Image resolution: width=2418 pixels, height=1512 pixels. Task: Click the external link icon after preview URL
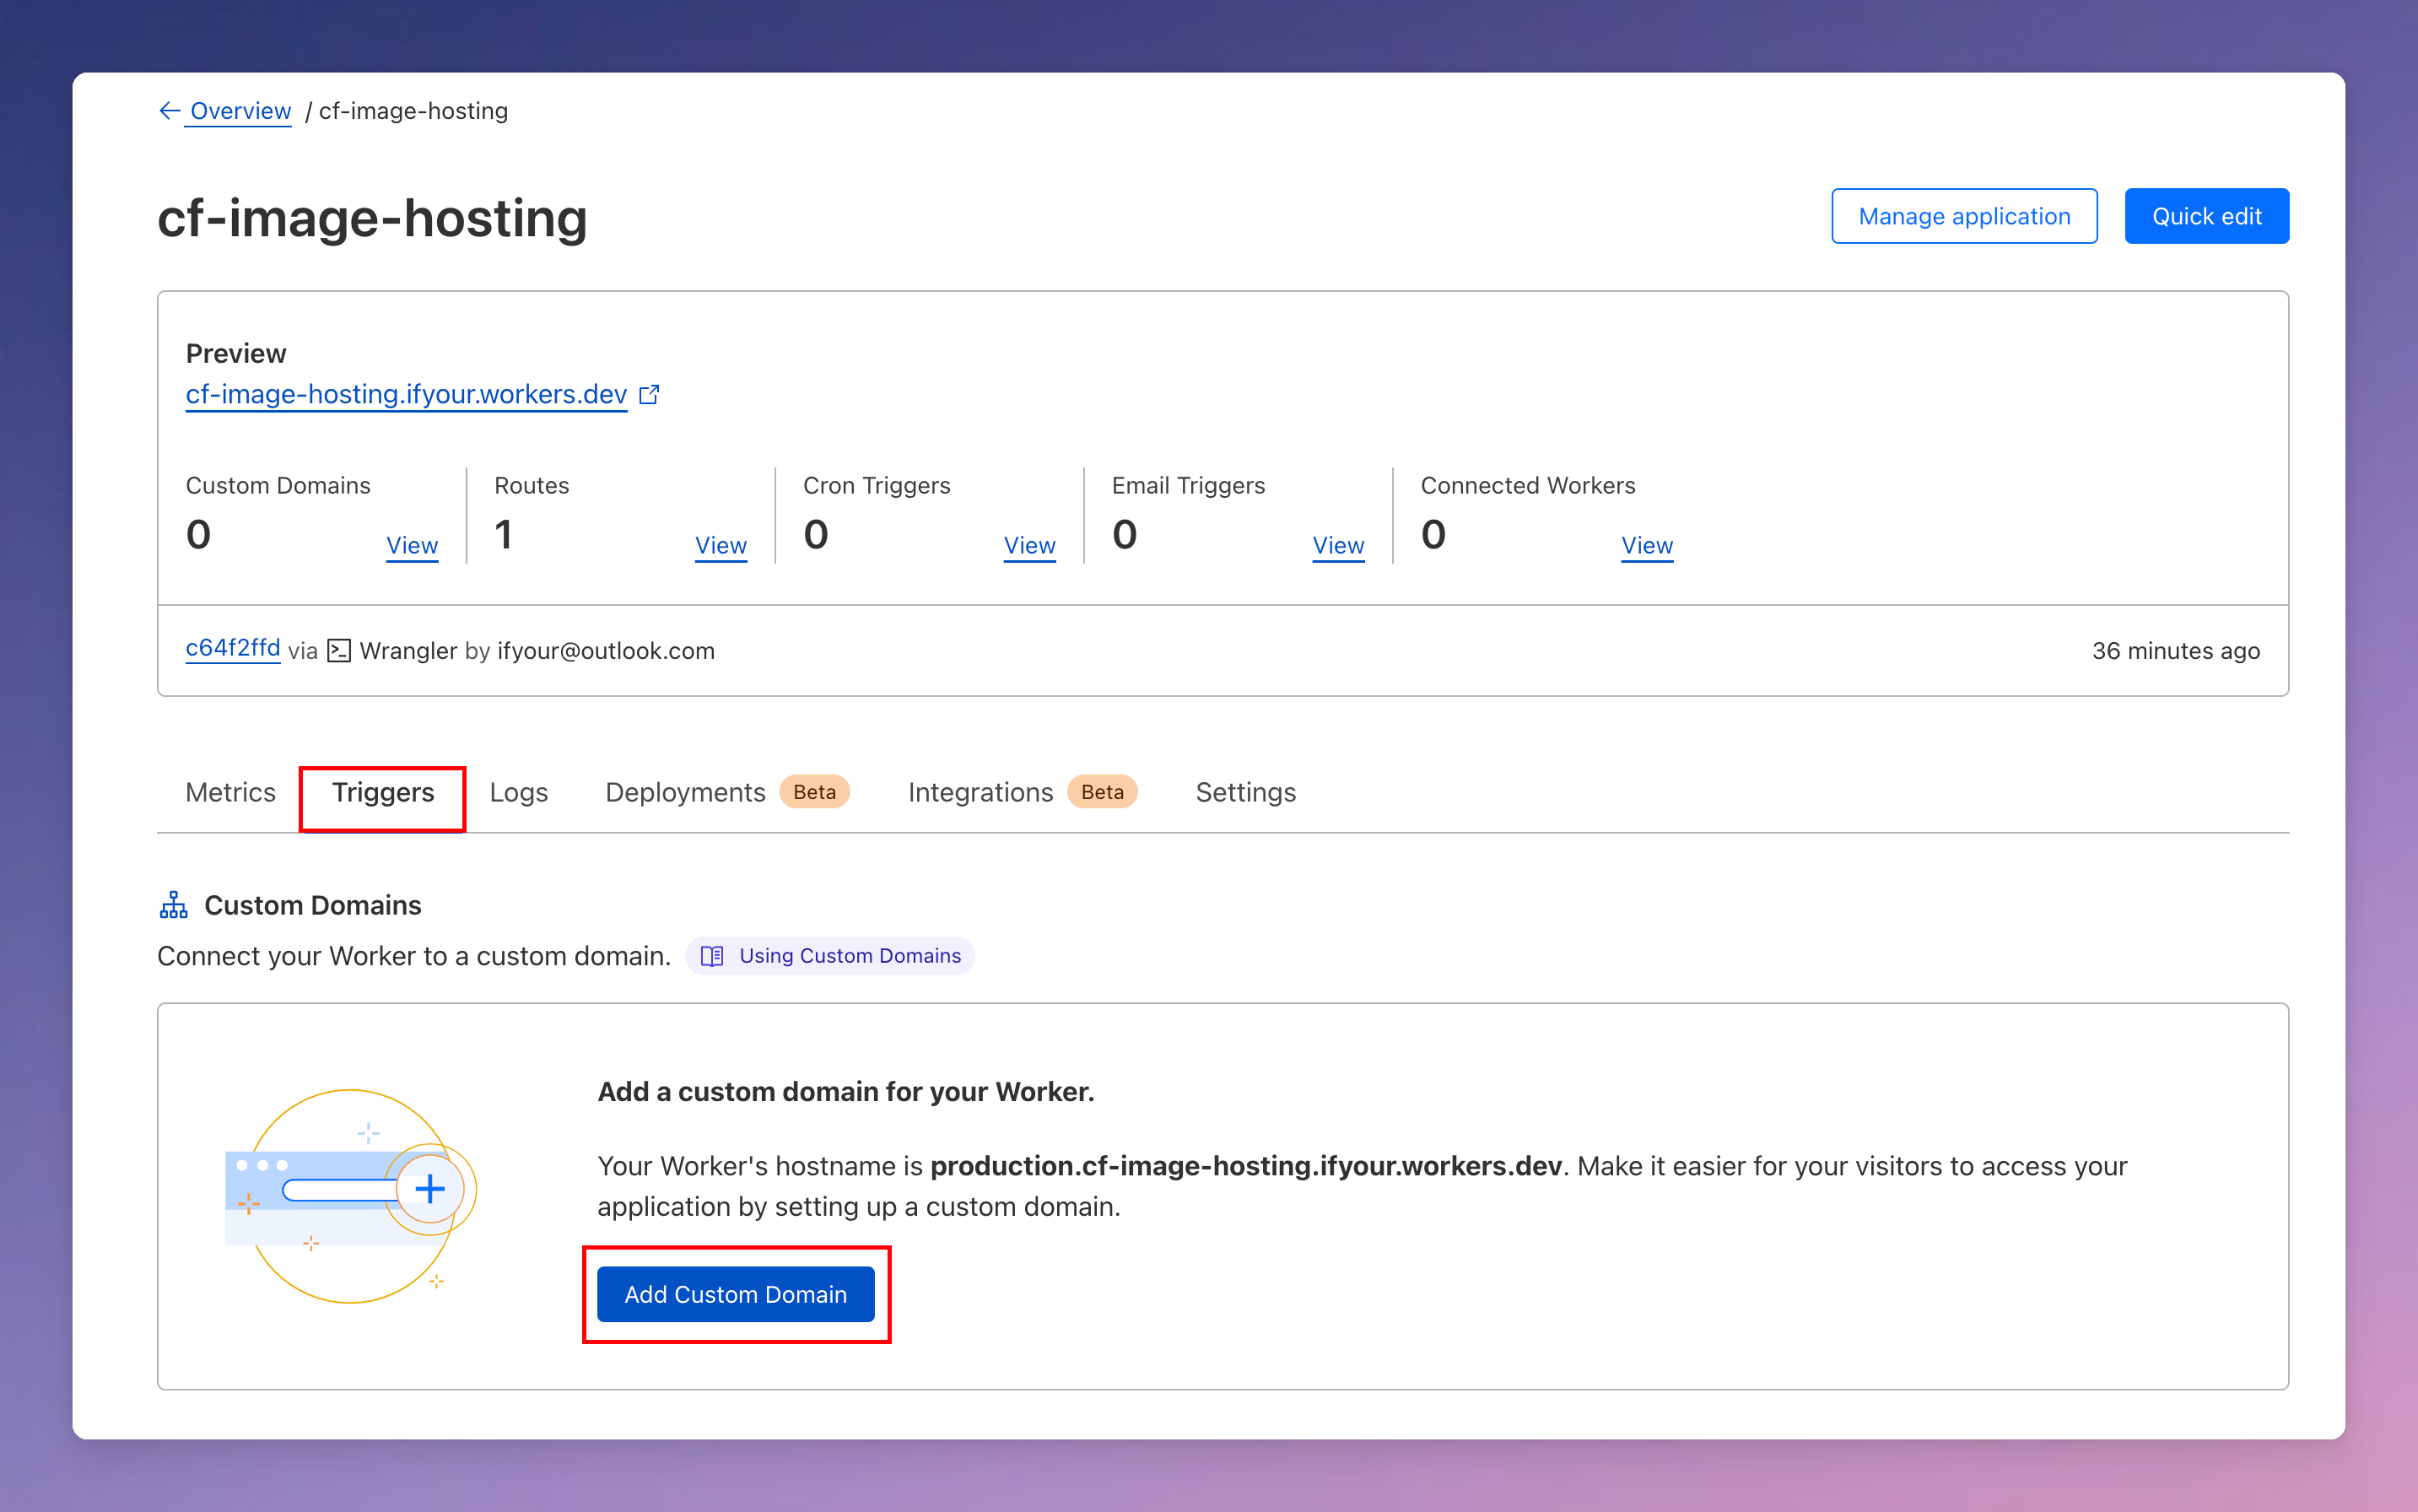coord(650,395)
